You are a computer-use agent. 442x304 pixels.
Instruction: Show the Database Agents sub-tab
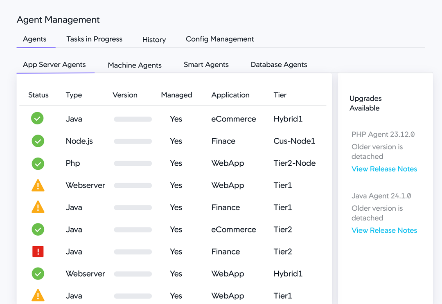tap(279, 65)
